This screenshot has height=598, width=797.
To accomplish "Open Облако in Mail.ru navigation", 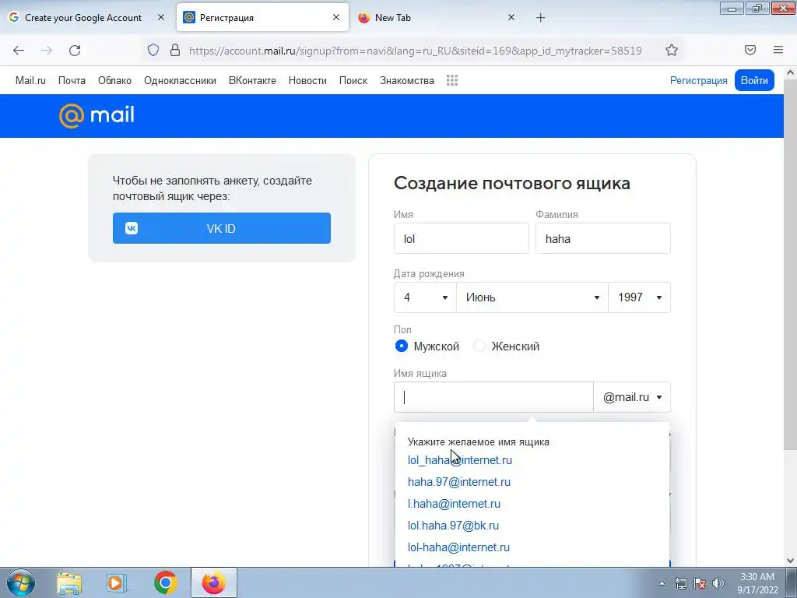I will (114, 80).
